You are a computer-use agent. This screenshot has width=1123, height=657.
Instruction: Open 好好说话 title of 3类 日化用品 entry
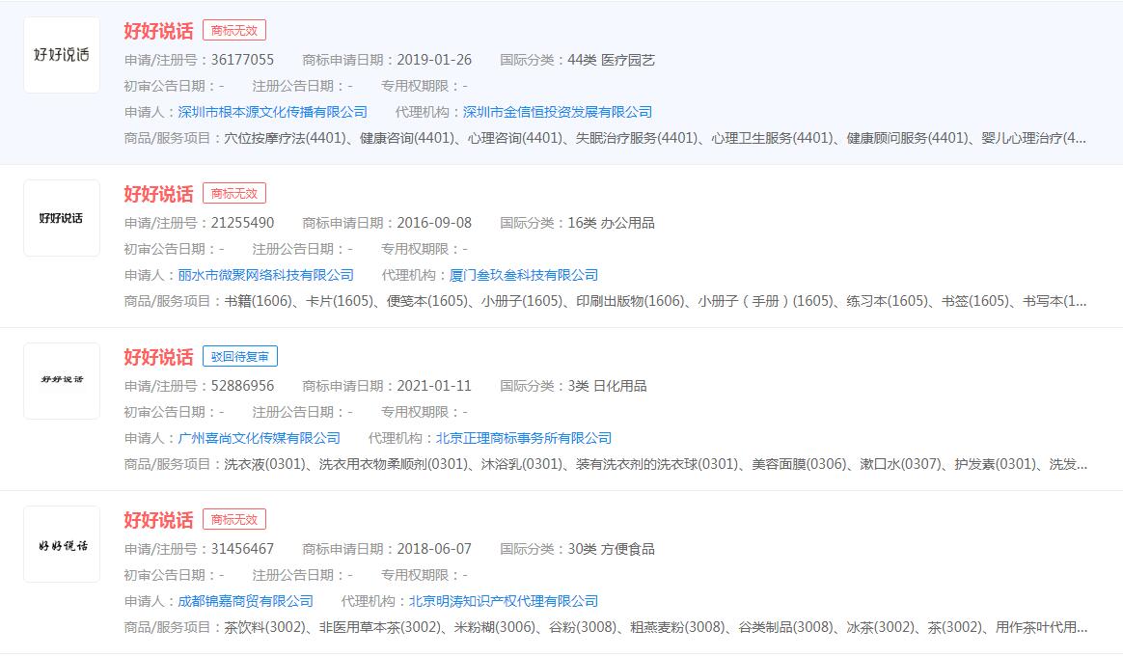pyautogui.click(x=158, y=357)
